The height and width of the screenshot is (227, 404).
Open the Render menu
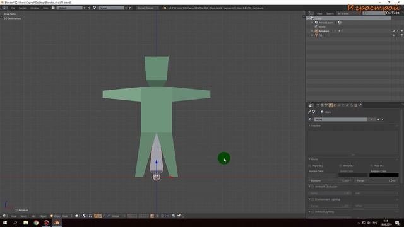pyautogui.click(x=23, y=8)
